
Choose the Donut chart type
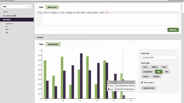point(146,76)
